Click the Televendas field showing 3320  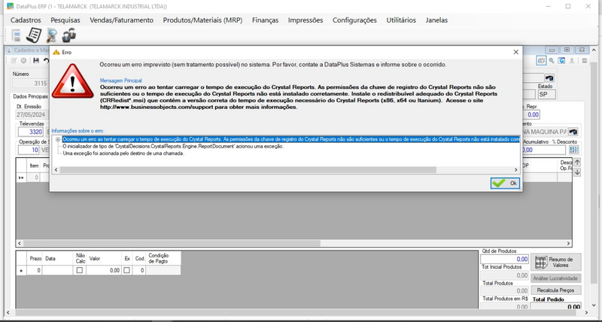click(30, 132)
